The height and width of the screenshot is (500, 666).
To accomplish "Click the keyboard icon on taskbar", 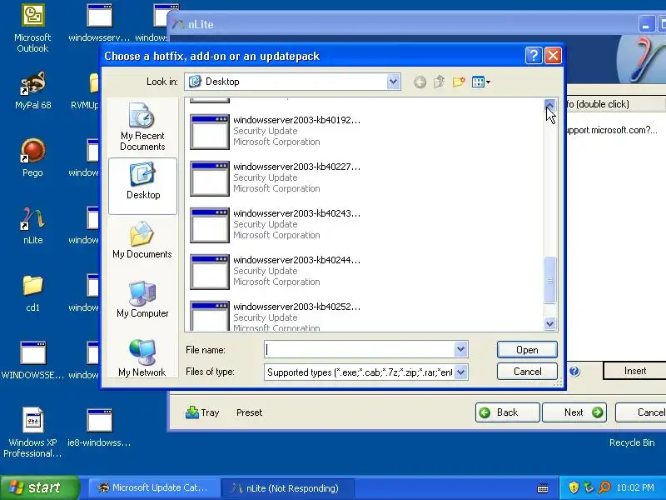I will coord(543,487).
